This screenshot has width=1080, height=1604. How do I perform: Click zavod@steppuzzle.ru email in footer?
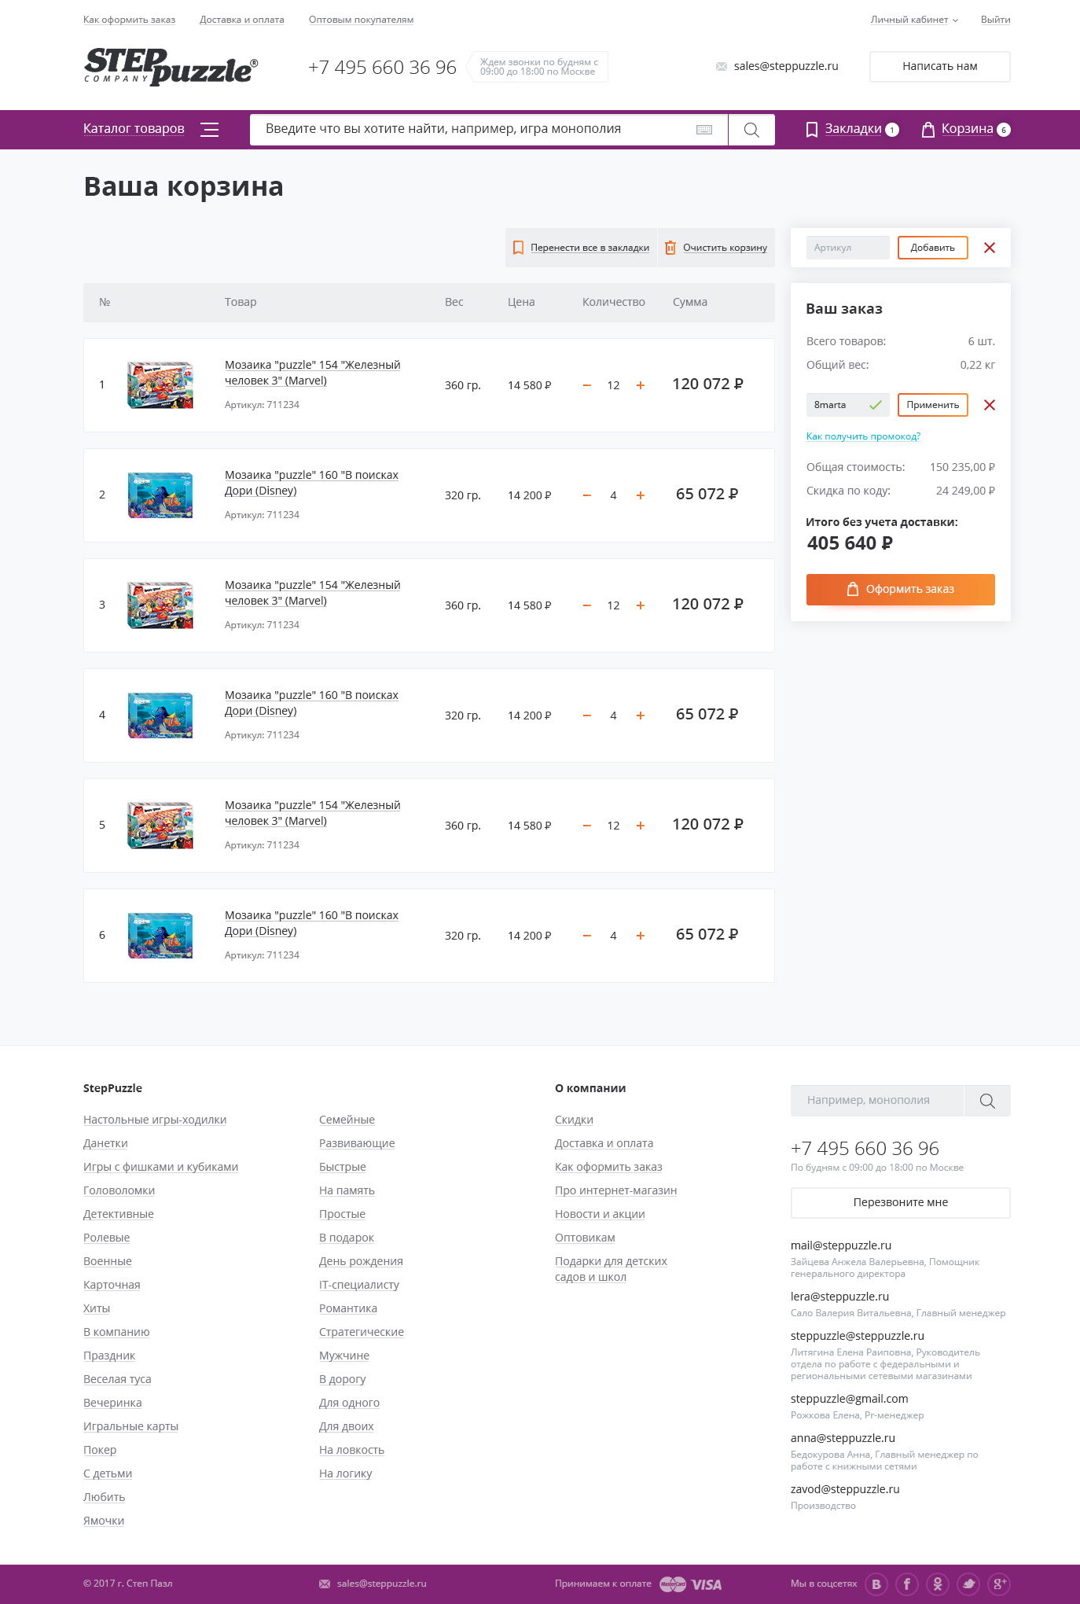(x=845, y=1489)
